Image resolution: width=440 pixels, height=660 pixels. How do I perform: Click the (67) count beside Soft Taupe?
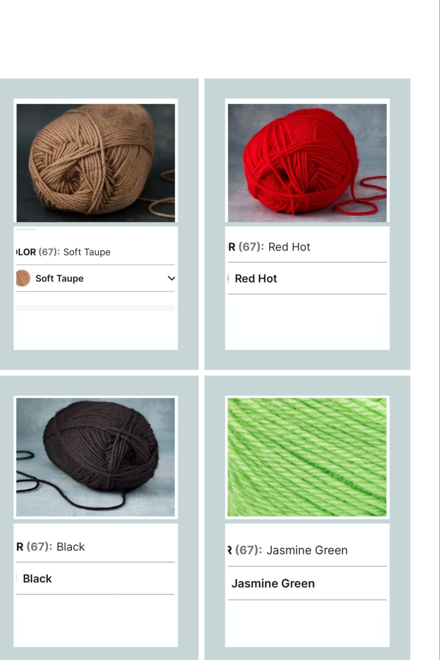point(49,252)
